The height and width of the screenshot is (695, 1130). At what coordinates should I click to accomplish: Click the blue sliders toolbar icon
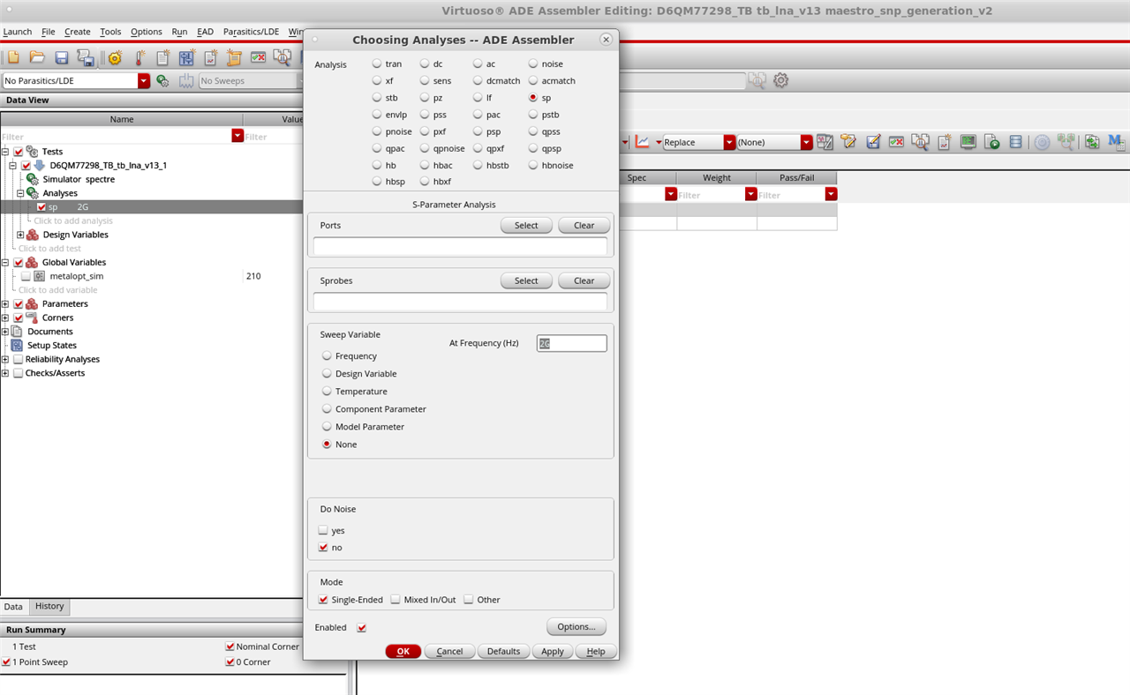click(186, 58)
